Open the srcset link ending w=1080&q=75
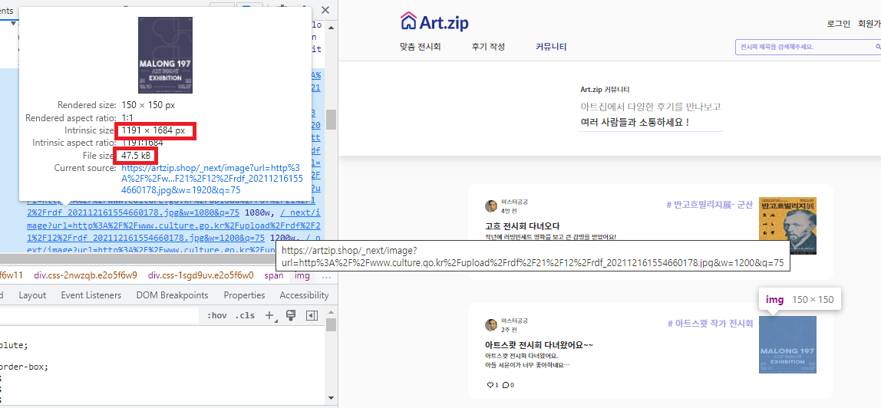 [134, 212]
